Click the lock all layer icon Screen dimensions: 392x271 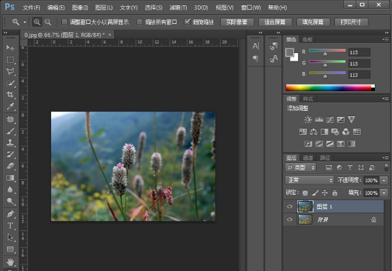pos(335,193)
